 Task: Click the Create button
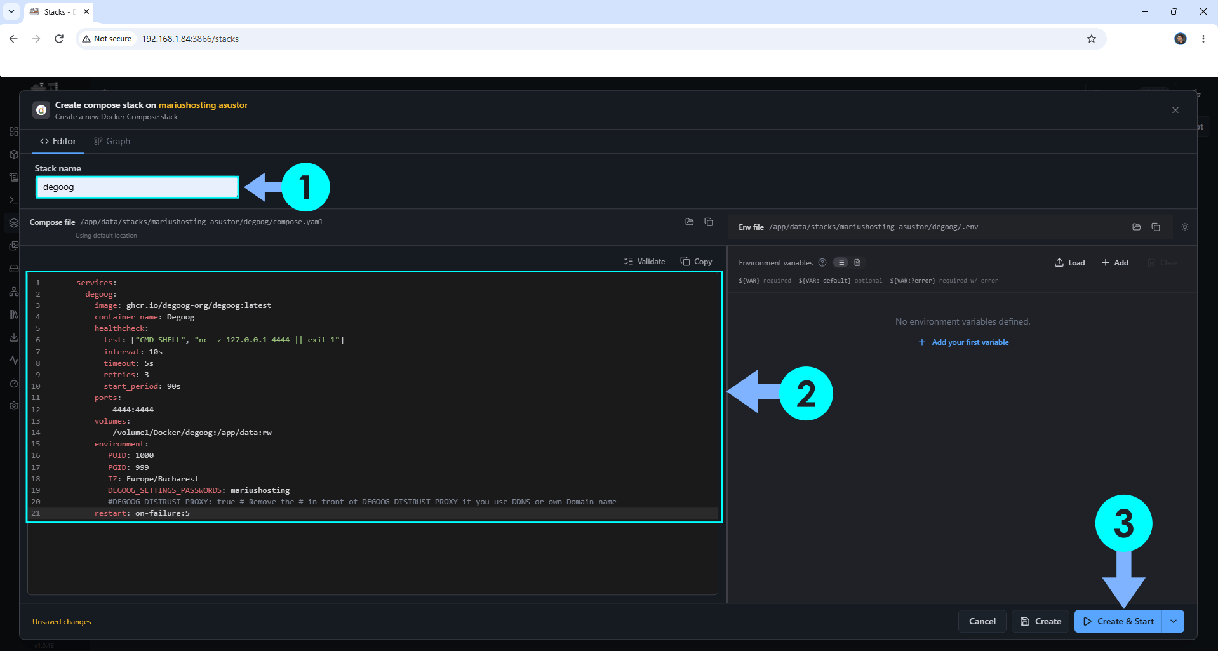tap(1041, 621)
